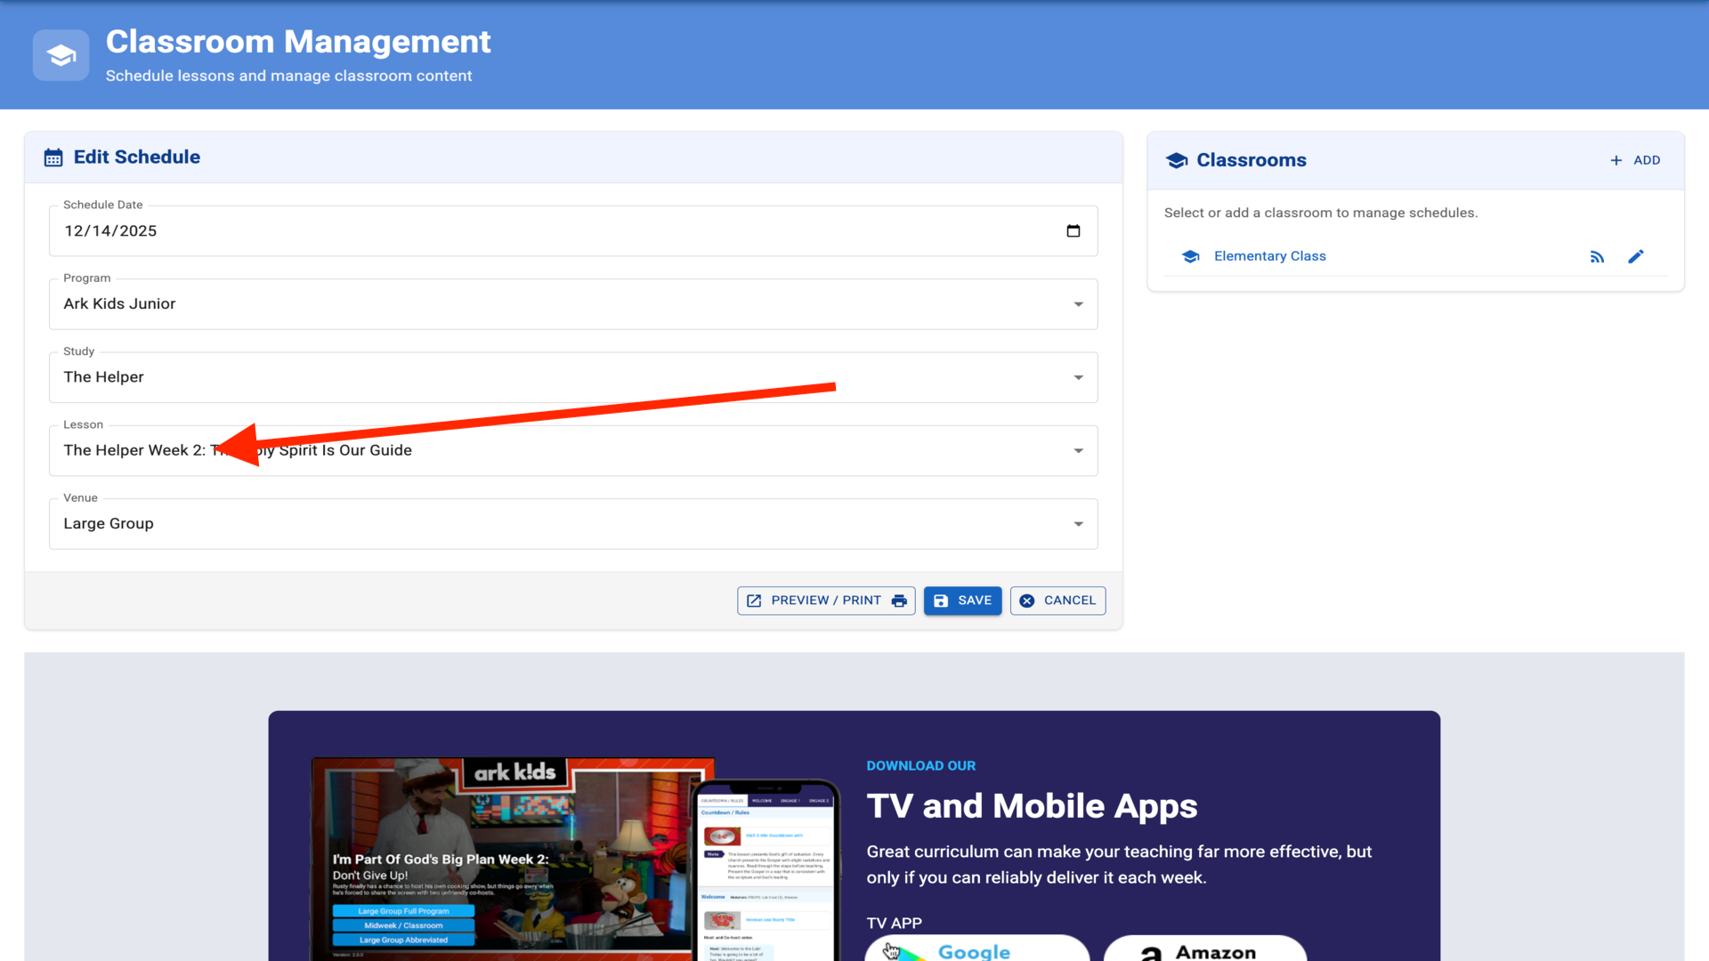Cancel editing the schedule
Screen dimensions: 1709x961
click(x=1057, y=601)
